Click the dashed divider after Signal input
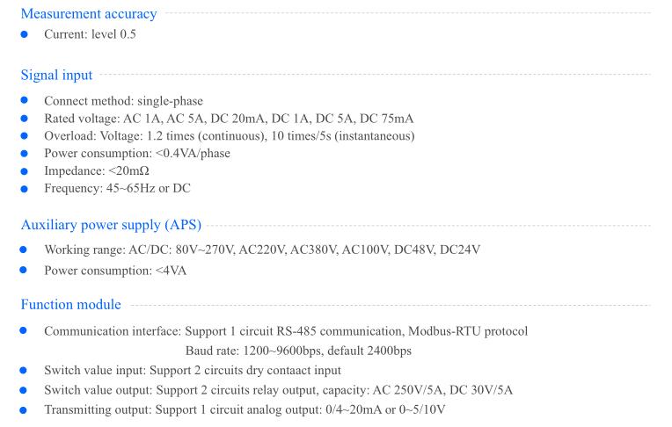The width and height of the screenshot is (672, 427). (375, 75)
